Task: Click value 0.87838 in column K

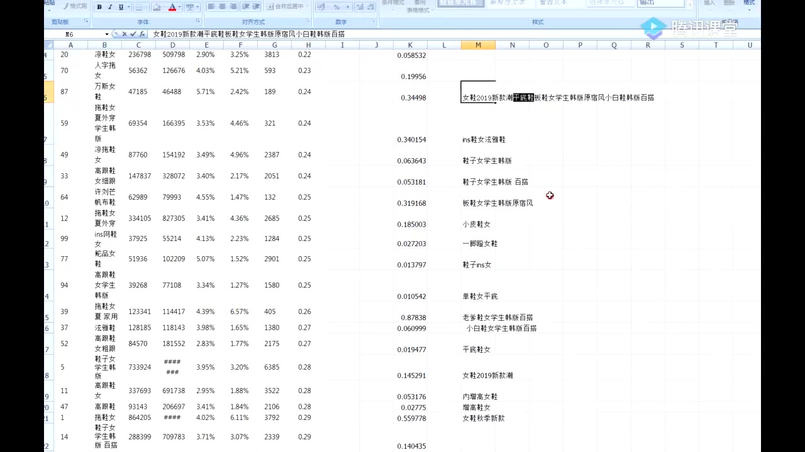Action: click(413, 318)
